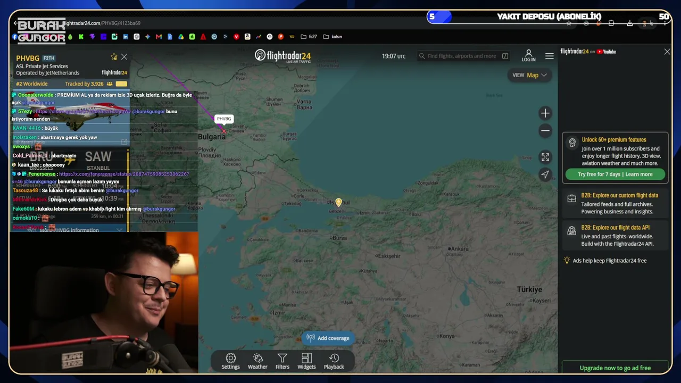Open the kalsın bookmarks folder
The height and width of the screenshot is (383, 681).
pos(333,37)
